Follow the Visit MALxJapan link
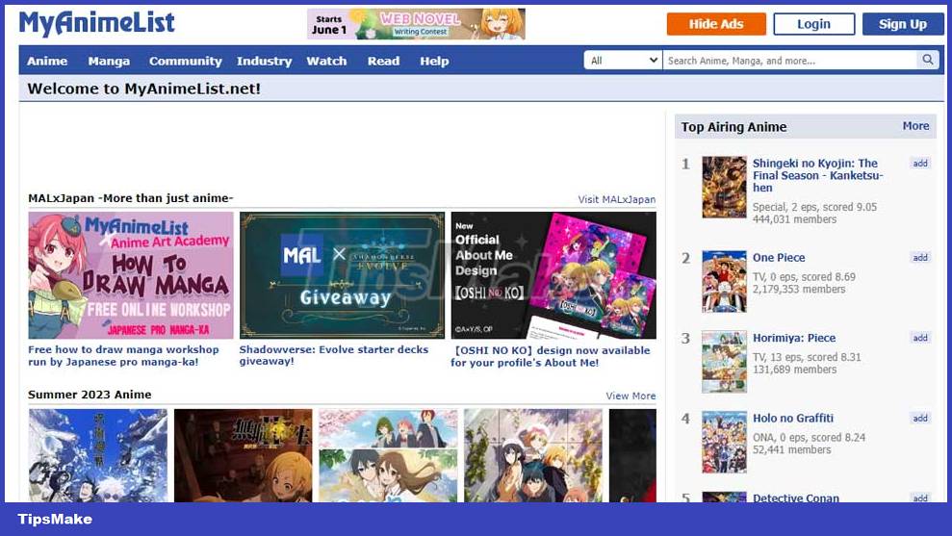This screenshot has width=952, height=536. (x=616, y=199)
